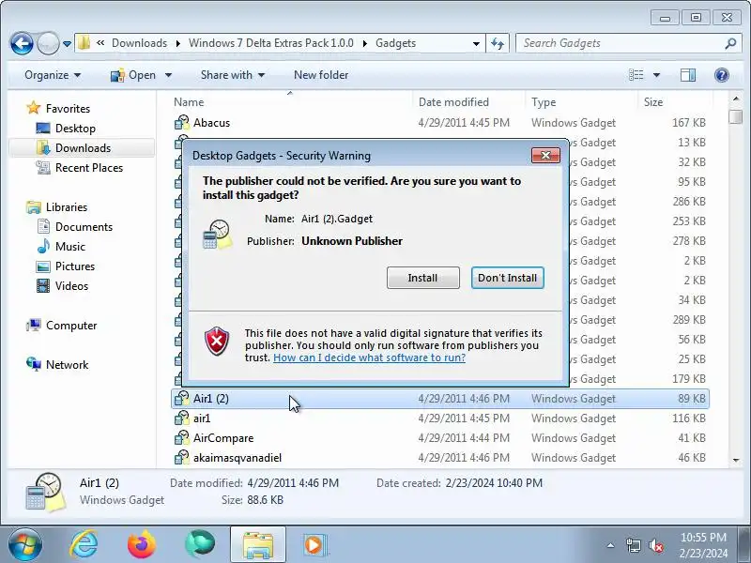Open More options arrow beside view icon
The width and height of the screenshot is (751, 563).
click(x=656, y=75)
